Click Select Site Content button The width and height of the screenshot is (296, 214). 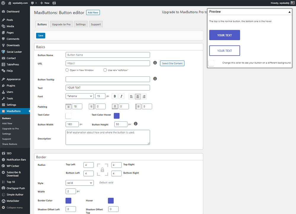[x=172, y=63]
